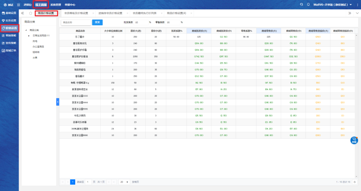Open the 客服 customer service floating icon
The height and width of the screenshot is (191, 361).
point(354,140)
